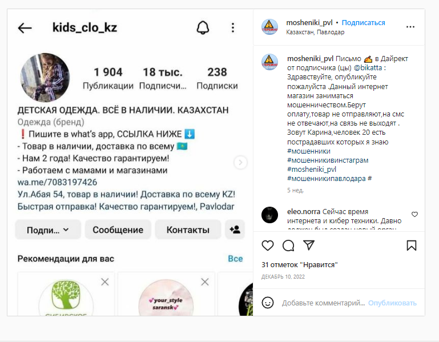Go to next image with carousel arrow
439x342 pixels.
point(240,162)
